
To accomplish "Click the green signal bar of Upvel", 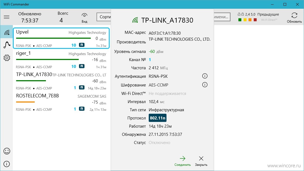I will tap(53, 38).
